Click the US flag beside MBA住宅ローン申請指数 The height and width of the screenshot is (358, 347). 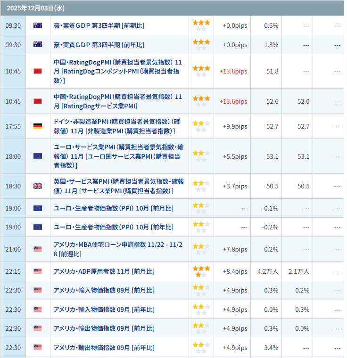[x=38, y=249]
